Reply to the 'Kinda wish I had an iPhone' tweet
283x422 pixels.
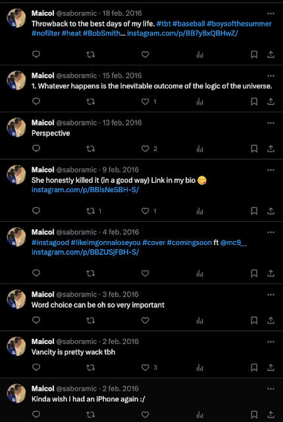click(36, 415)
